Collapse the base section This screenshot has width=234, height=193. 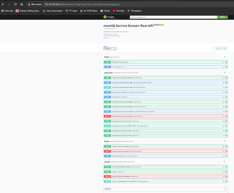[x=225, y=57]
